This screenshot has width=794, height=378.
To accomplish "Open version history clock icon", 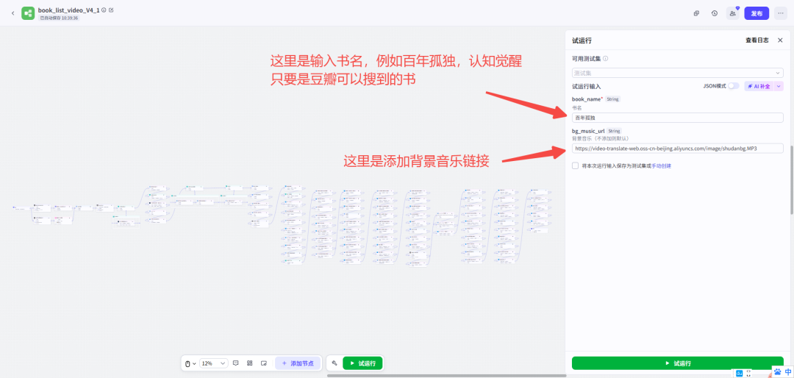I will coord(714,13).
